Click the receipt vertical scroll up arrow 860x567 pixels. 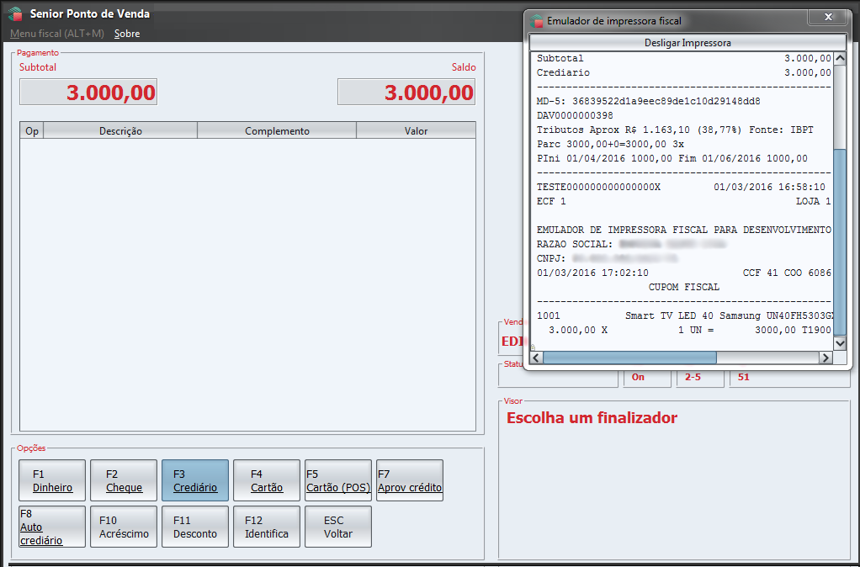point(840,59)
